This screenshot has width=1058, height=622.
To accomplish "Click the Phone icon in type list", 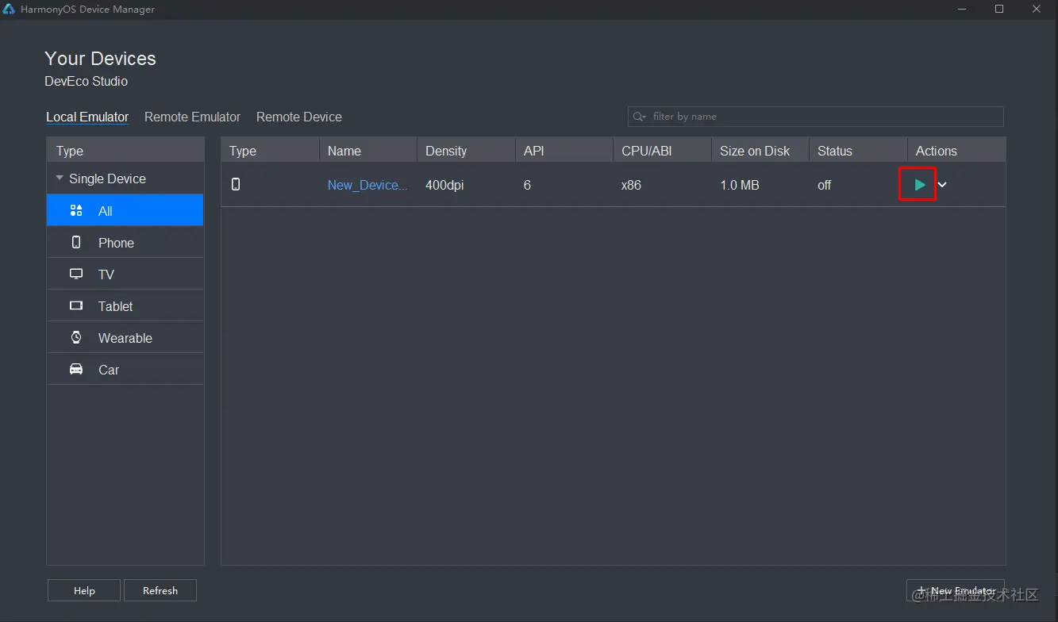I will point(76,242).
